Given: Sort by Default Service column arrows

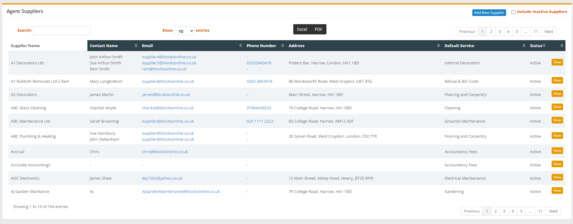Looking at the screenshot, I should pyautogui.click(x=524, y=46).
